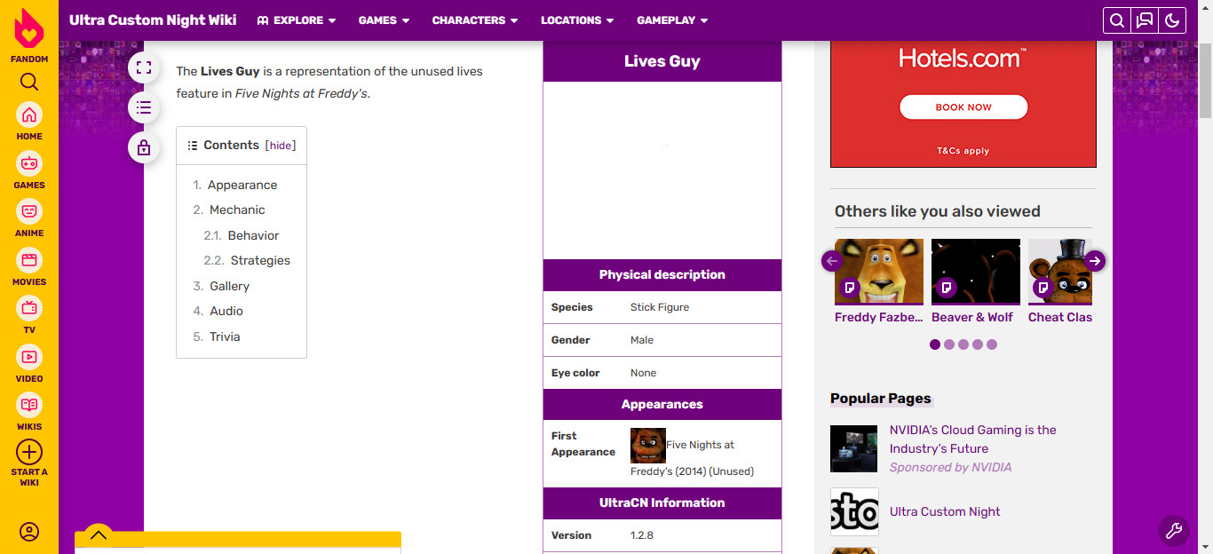The width and height of the screenshot is (1213, 554).
Task: Open the Ultra Custom Night popular page
Action: [945, 511]
